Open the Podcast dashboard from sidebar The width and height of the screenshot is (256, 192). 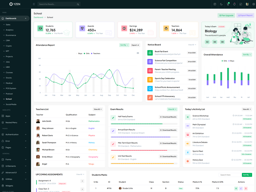pyautogui.click(x=9, y=94)
